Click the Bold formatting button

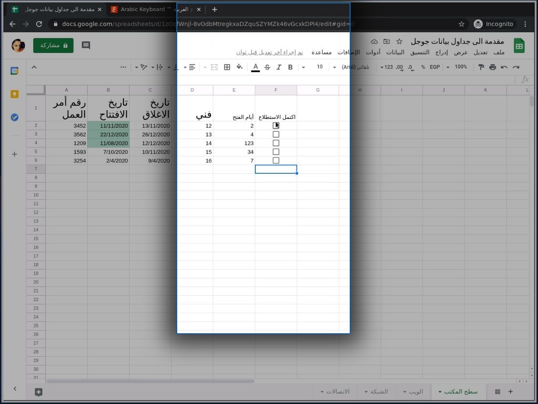click(290, 67)
